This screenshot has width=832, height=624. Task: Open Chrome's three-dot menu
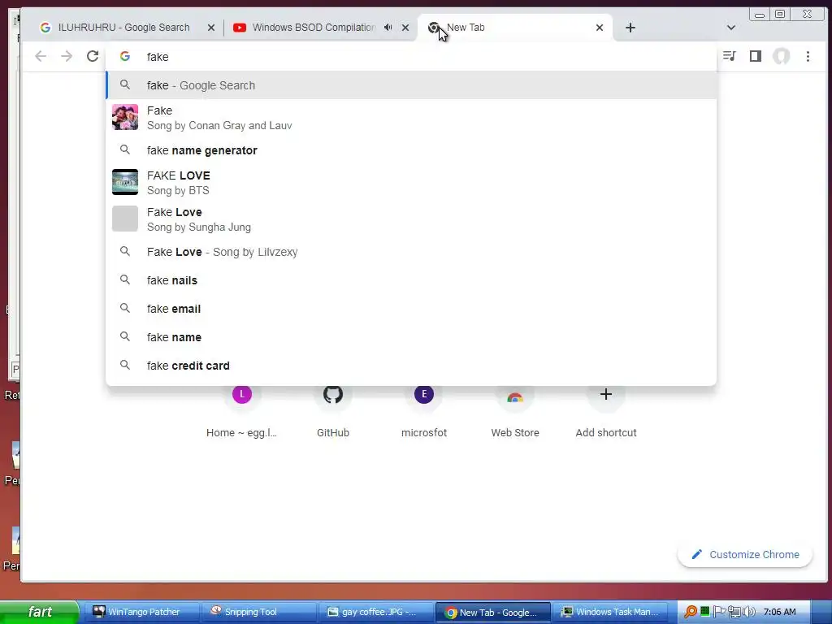808,56
